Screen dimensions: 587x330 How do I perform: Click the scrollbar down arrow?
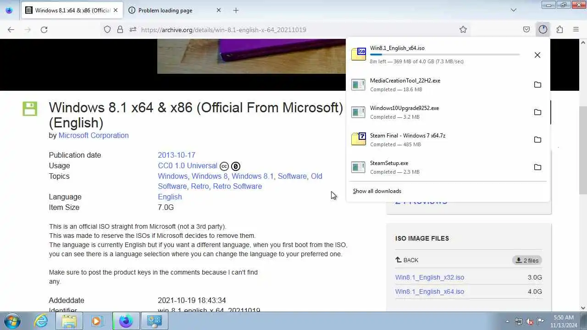(x=583, y=308)
